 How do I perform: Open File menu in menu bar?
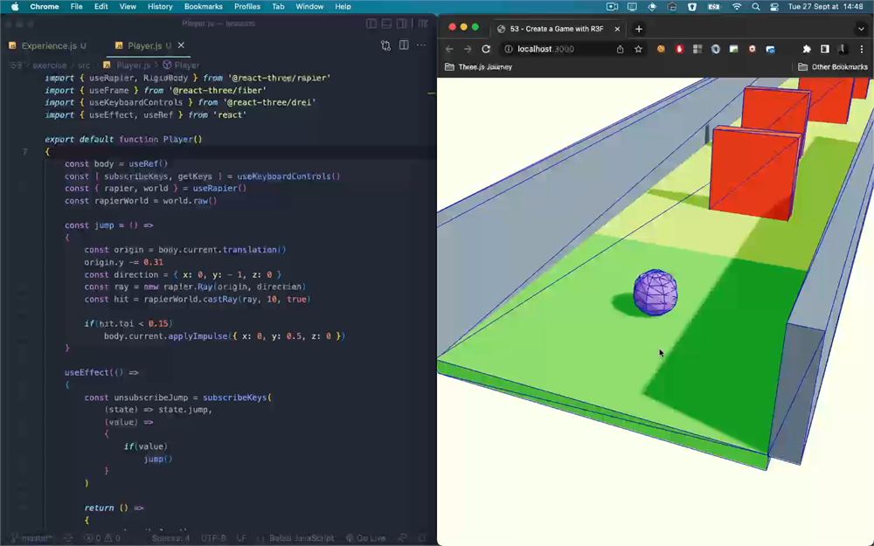coord(76,7)
